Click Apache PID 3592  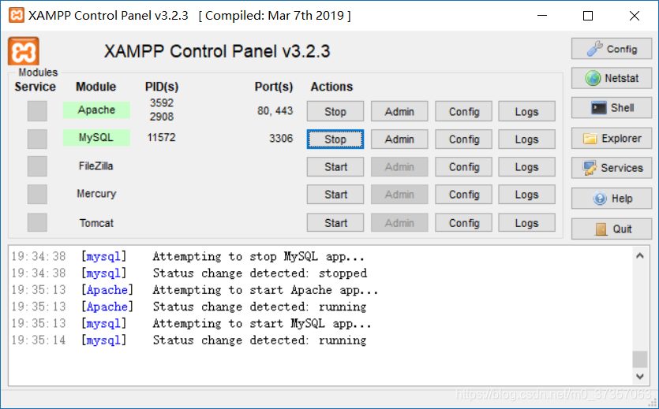(162, 102)
